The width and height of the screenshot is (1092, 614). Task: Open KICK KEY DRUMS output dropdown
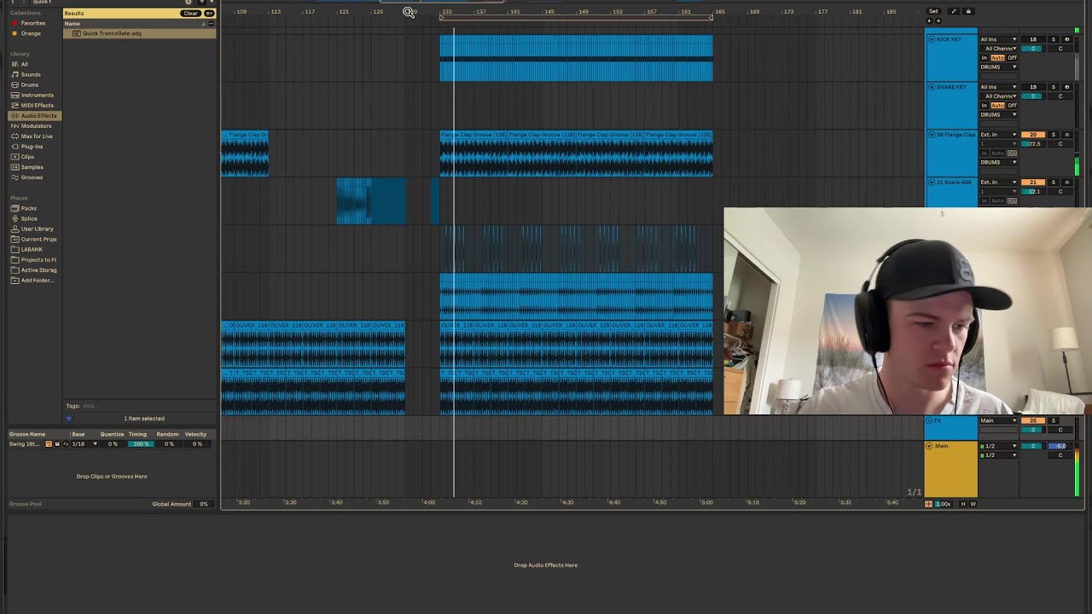(x=998, y=67)
